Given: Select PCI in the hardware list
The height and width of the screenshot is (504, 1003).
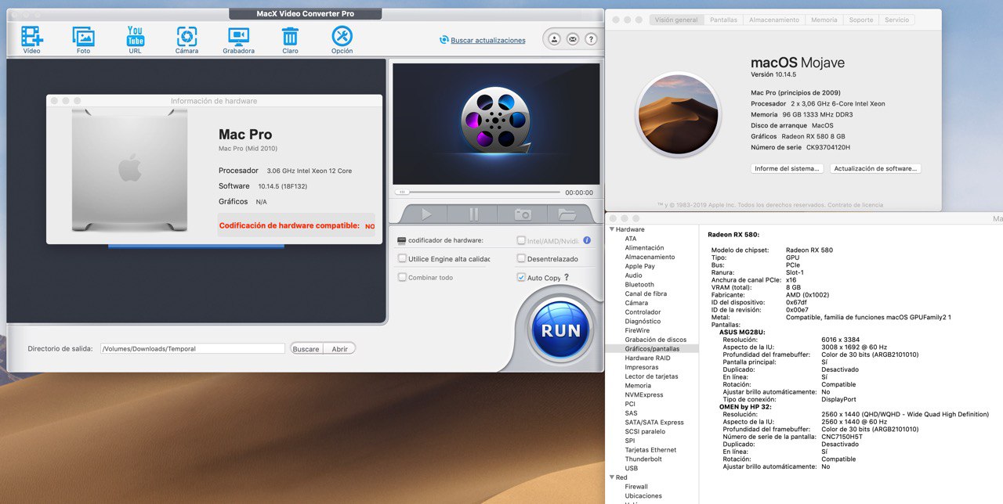Looking at the screenshot, I should coord(630,404).
